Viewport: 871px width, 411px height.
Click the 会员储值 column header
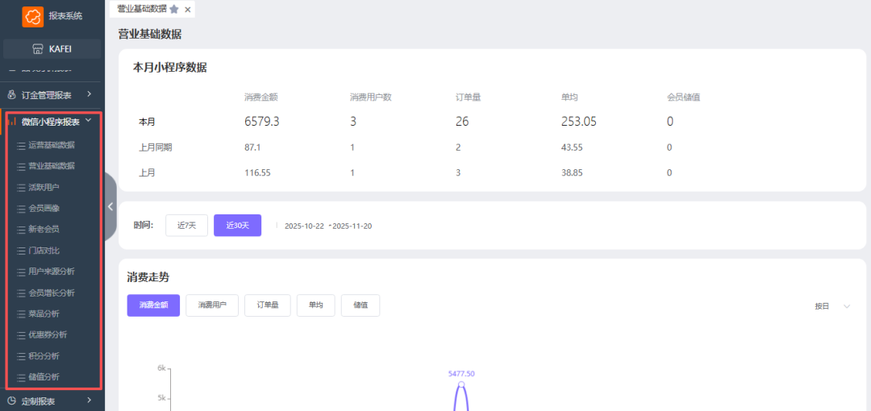(x=683, y=98)
